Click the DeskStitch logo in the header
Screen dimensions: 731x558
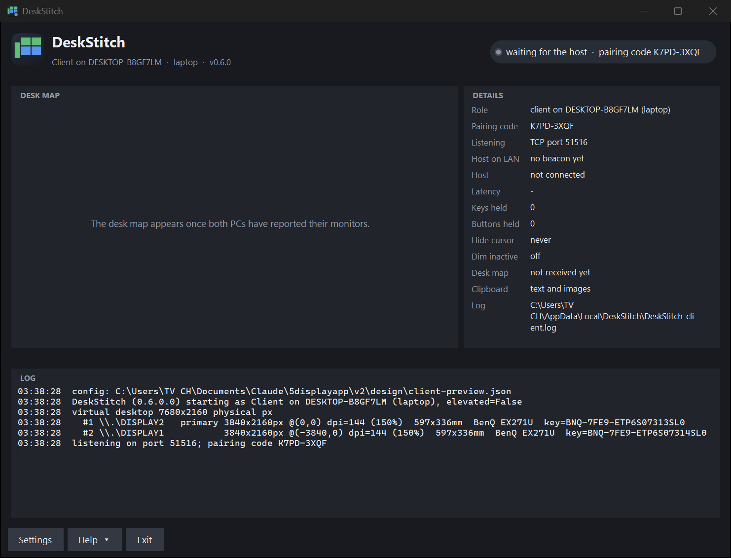point(28,49)
